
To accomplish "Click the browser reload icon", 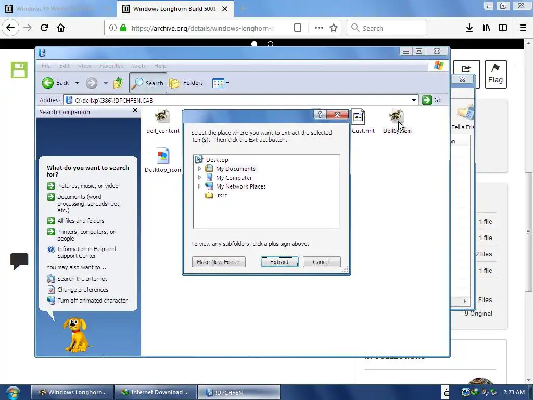I will [x=44, y=28].
